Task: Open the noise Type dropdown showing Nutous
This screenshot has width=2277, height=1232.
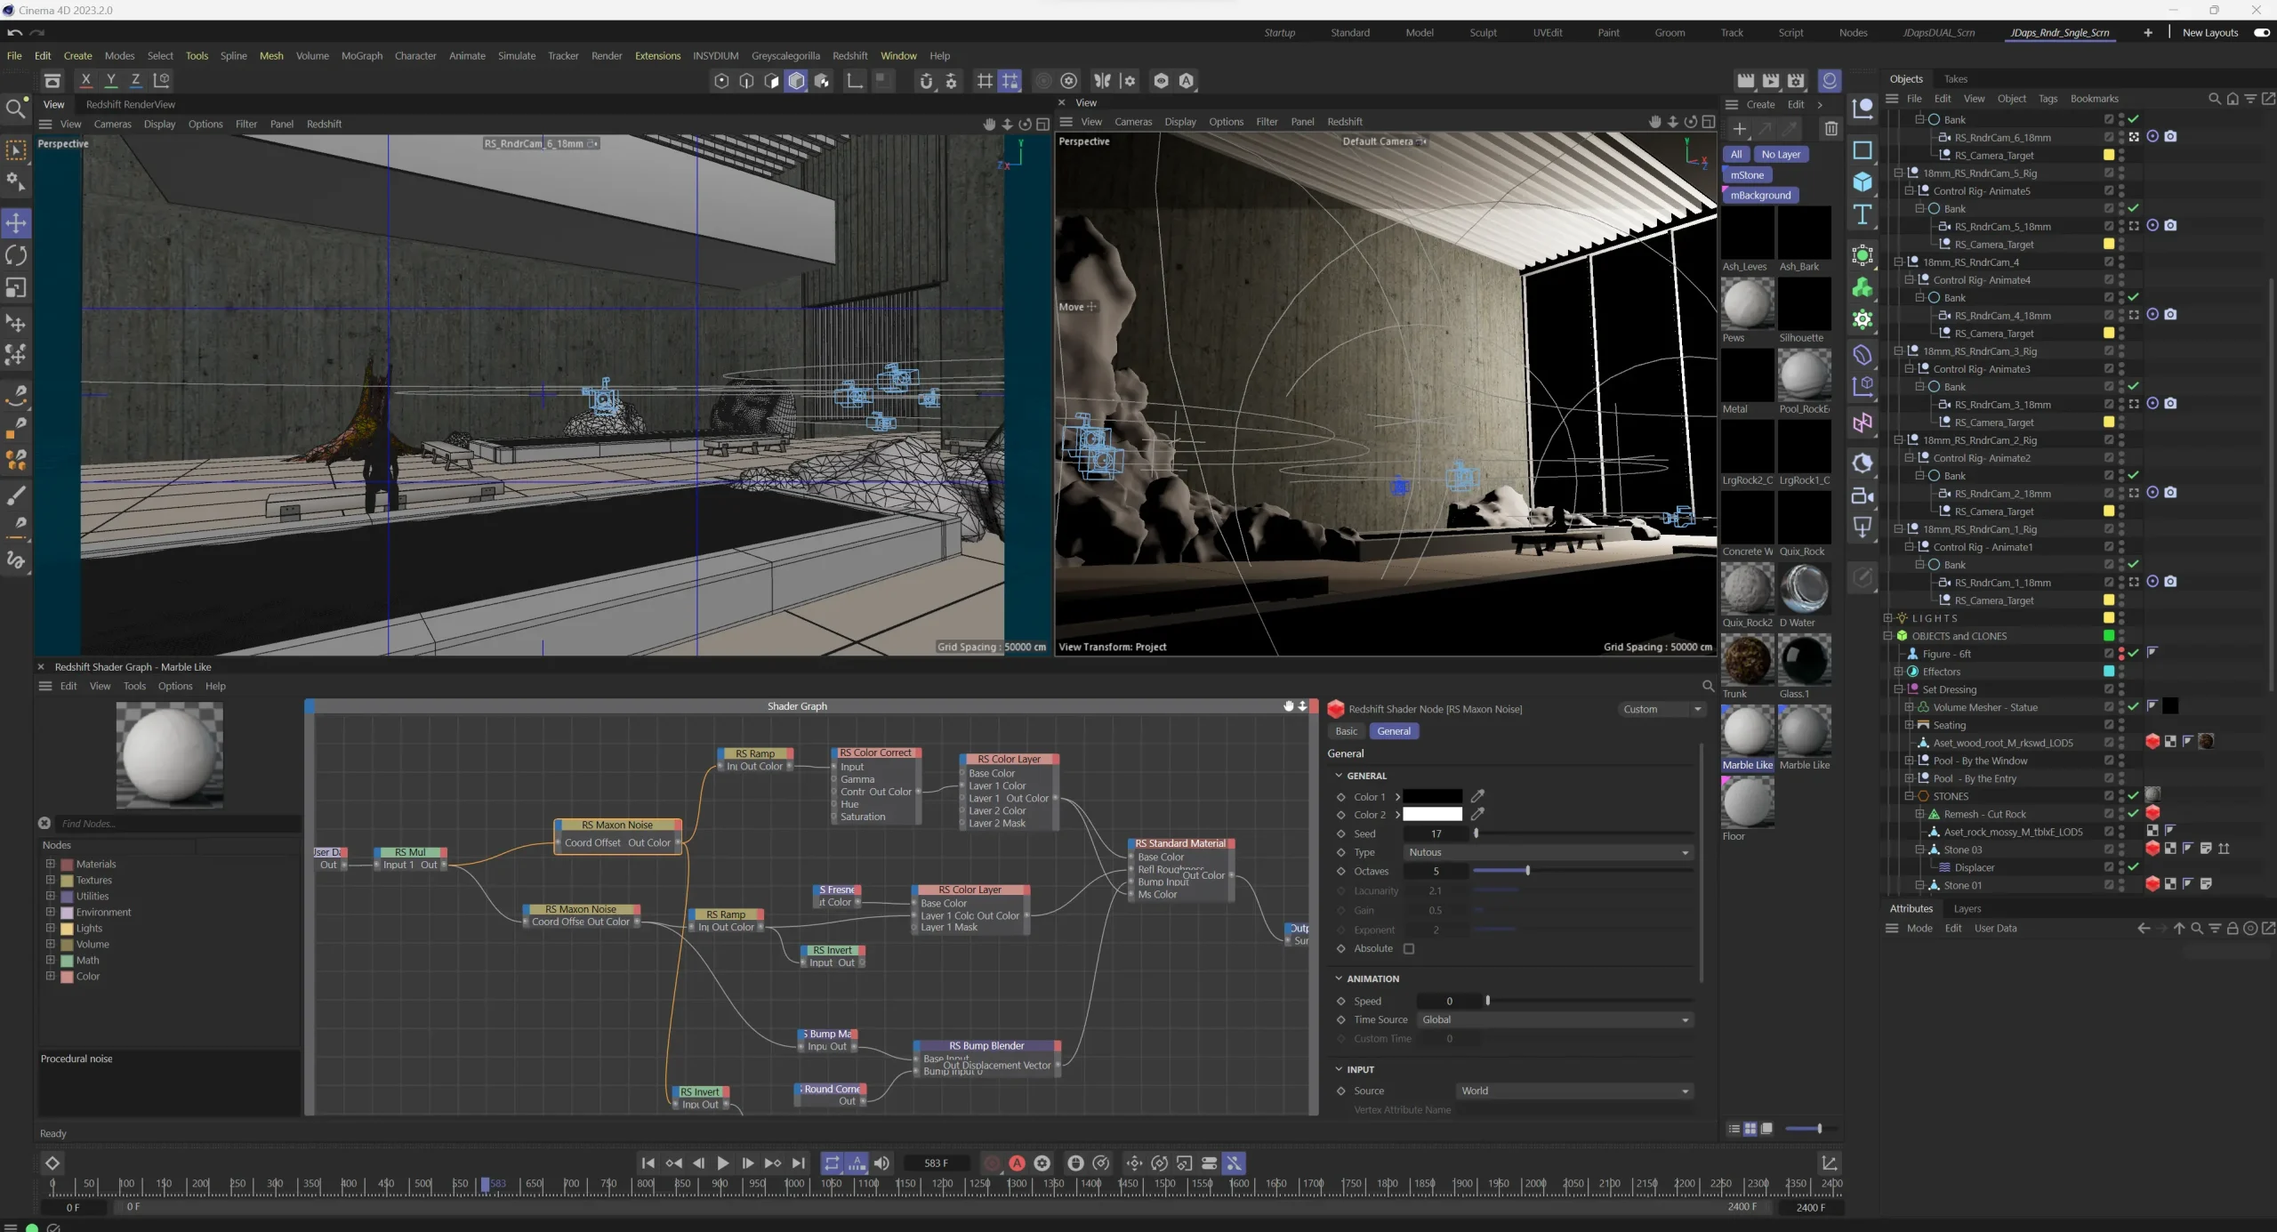Action: pyautogui.click(x=1548, y=852)
